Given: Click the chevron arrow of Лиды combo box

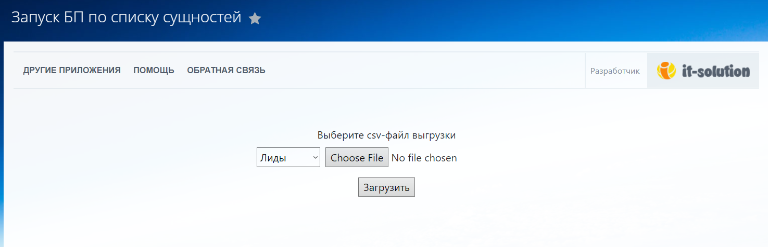Looking at the screenshot, I should click(314, 158).
